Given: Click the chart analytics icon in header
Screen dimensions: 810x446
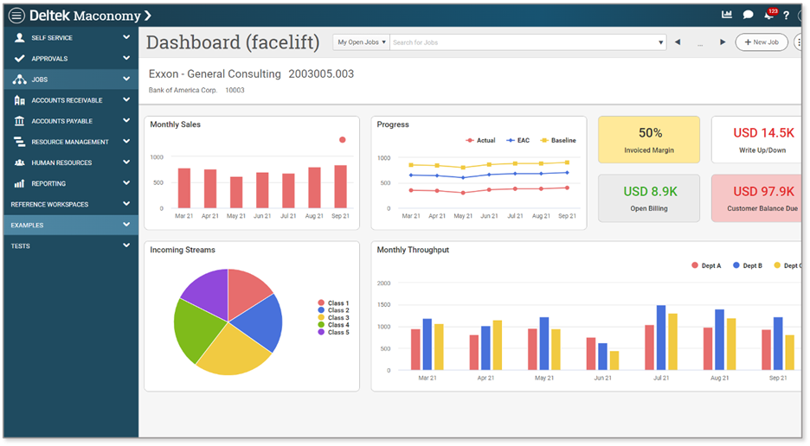Looking at the screenshot, I should pyautogui.click(x=727, y=15).
